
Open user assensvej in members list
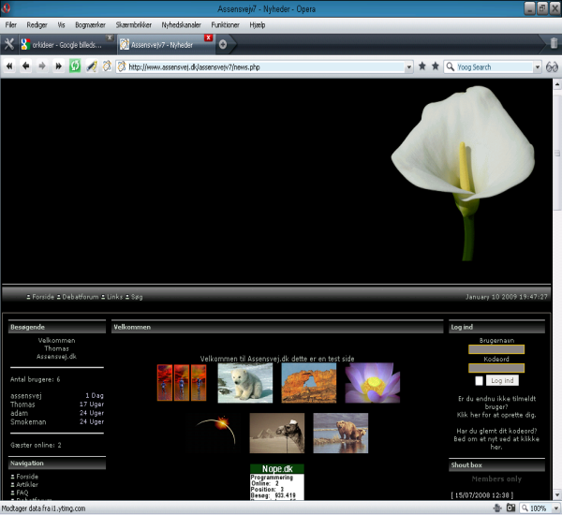(26, 396)
